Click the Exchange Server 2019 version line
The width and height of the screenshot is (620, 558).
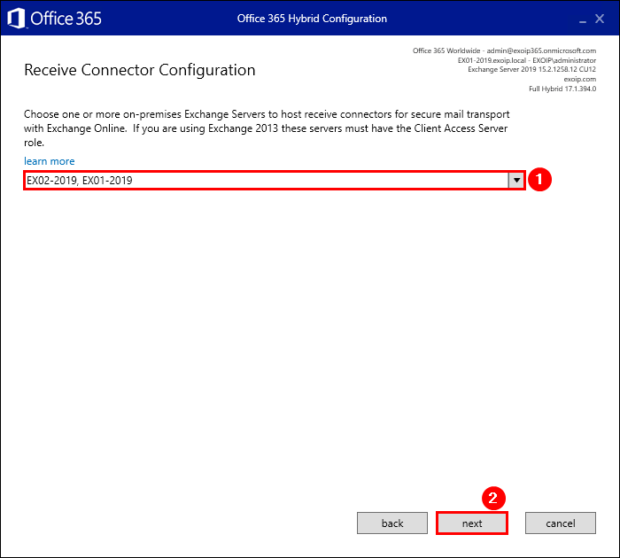point(531,69)
